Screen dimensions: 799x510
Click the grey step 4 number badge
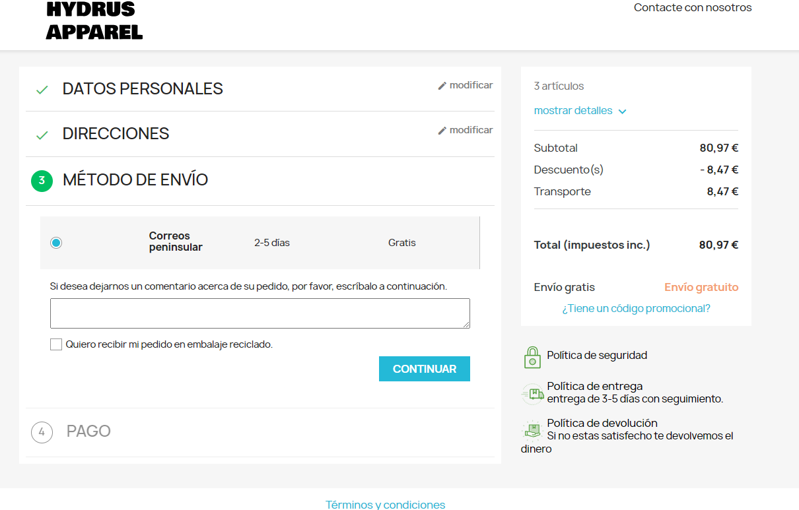pos(42,432)
